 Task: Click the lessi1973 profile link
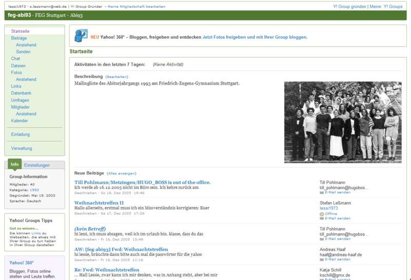pyautogui.click(x=329, y=208)
